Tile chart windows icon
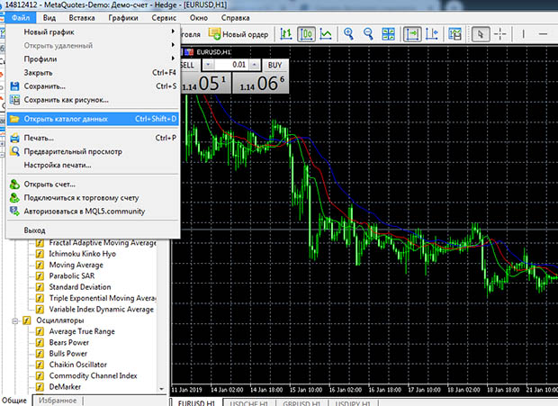The image size is (558, 406). [x=388, y=34]
